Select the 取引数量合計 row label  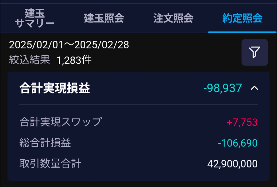(x=50, y=163)
